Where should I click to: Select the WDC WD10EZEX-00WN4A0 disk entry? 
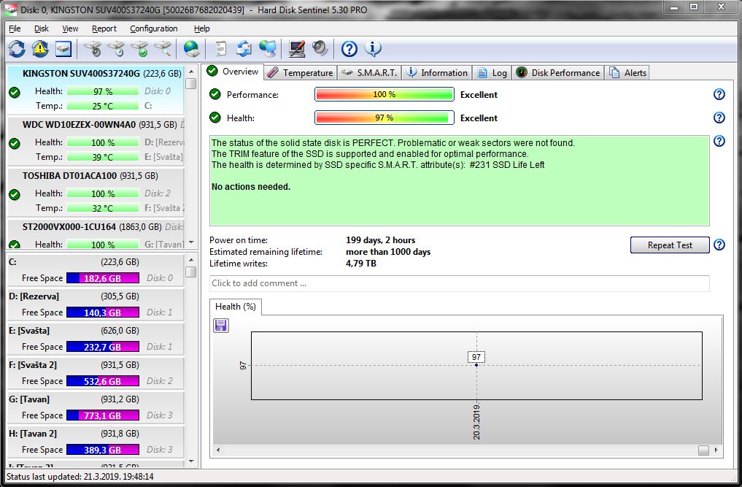(x=96, y=141)
